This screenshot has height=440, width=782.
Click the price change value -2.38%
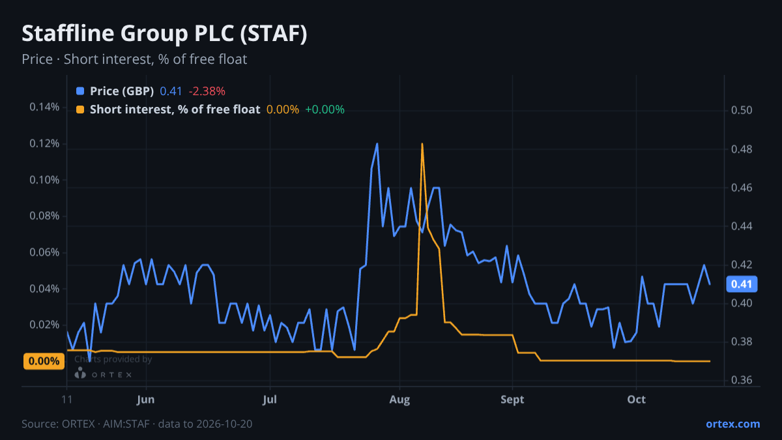[x=207, y=91]
